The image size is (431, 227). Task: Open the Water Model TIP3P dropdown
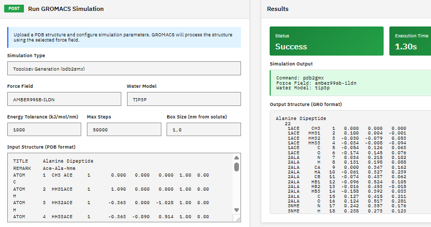tap(183, 99)
